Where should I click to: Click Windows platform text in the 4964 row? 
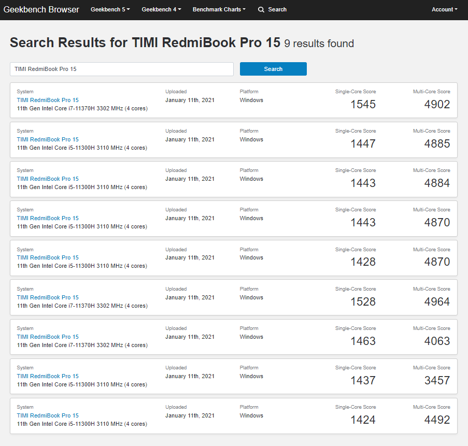tap(251, 297)
